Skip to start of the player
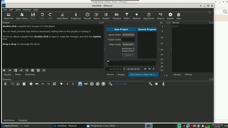This screenshot has width=228, height=128. [145, 69]
